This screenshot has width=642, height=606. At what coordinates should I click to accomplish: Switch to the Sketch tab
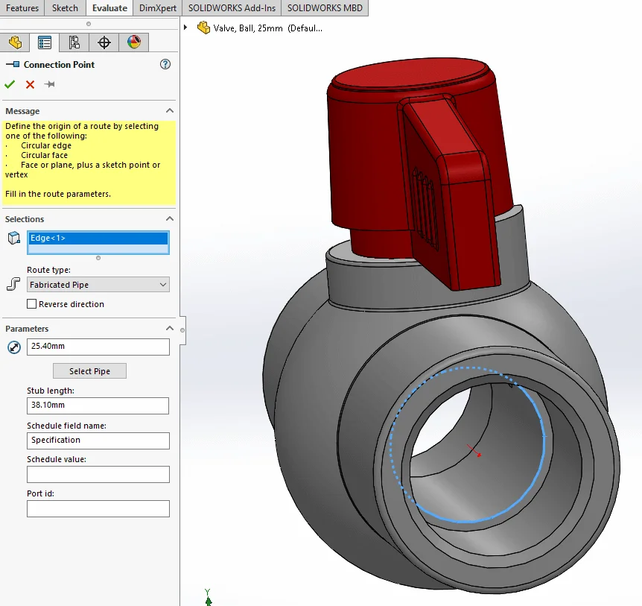65,8
